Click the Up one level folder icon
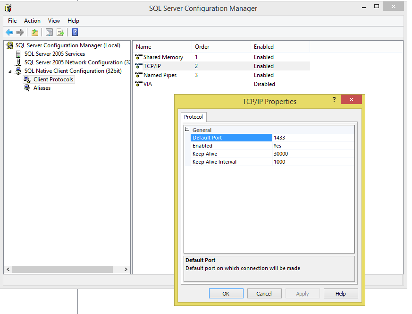The width and height of the screenshot is (412, 314). coord(34,32)
